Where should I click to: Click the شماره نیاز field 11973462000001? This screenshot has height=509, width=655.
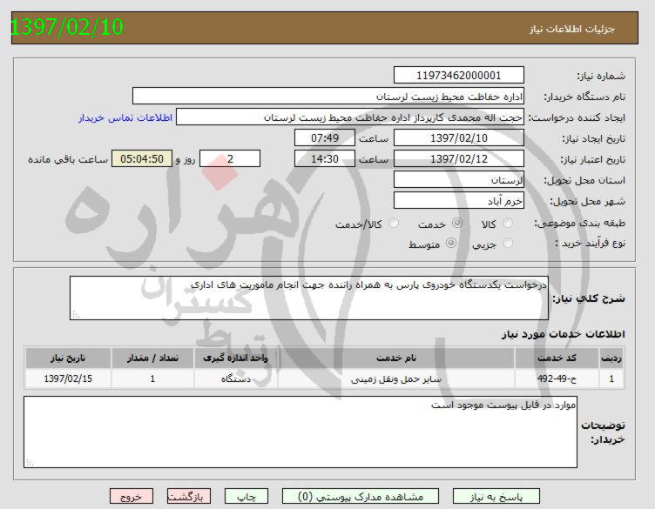(459, 75)
